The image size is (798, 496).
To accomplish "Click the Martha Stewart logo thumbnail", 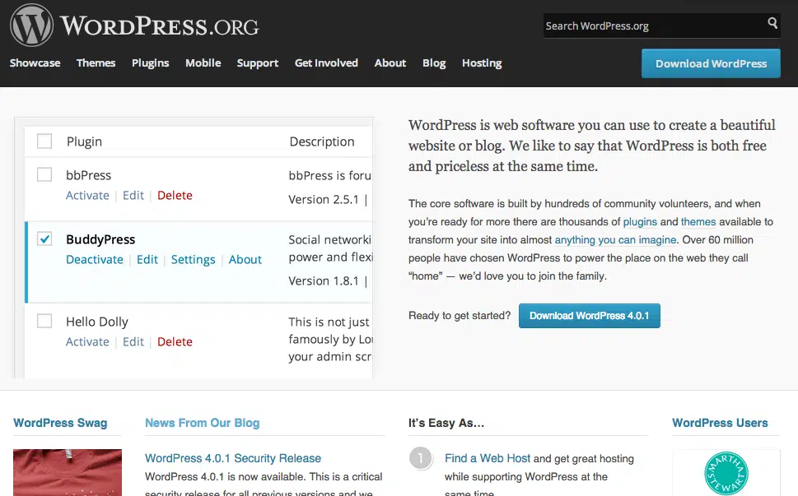I will click(726, 474).
